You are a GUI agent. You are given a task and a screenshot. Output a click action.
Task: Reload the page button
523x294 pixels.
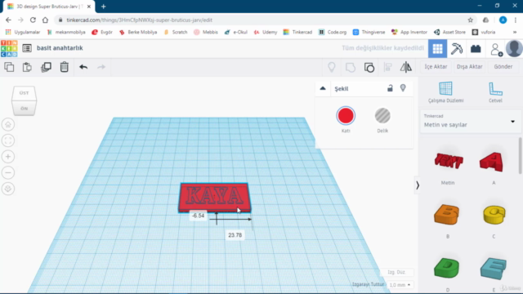(x=33, y=20)
